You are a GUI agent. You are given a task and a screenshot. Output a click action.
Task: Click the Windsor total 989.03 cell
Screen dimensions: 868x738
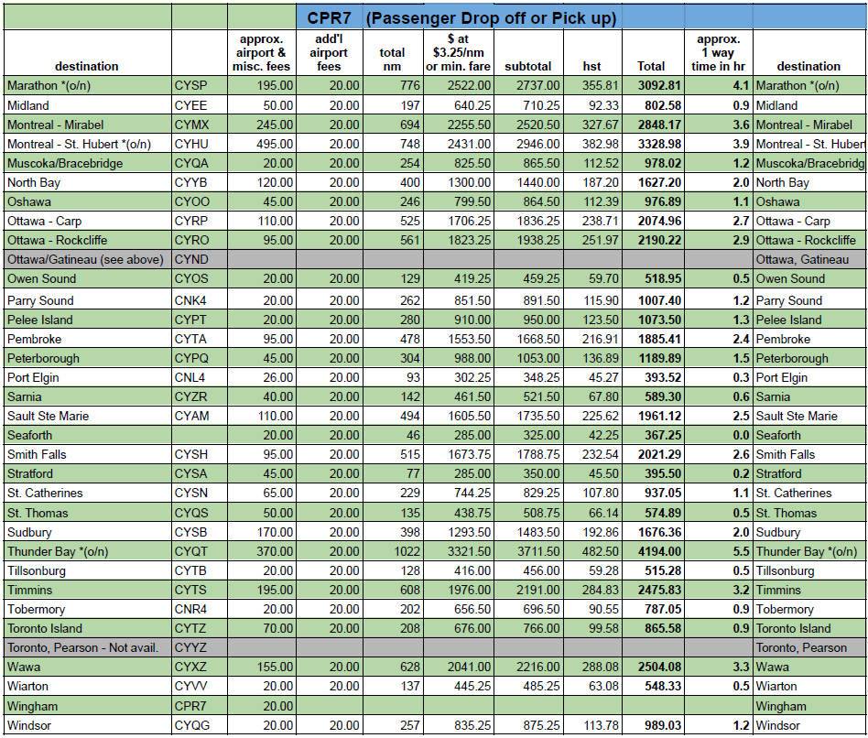(653, 726)
